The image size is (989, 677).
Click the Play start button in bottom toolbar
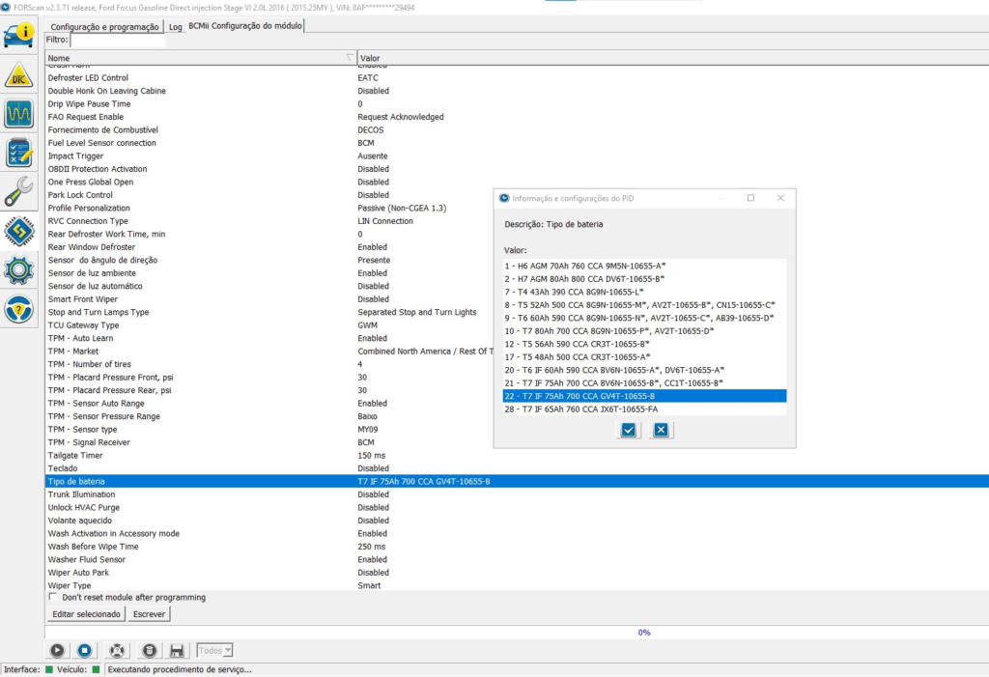pyautogui.click(x=57, y=651)
